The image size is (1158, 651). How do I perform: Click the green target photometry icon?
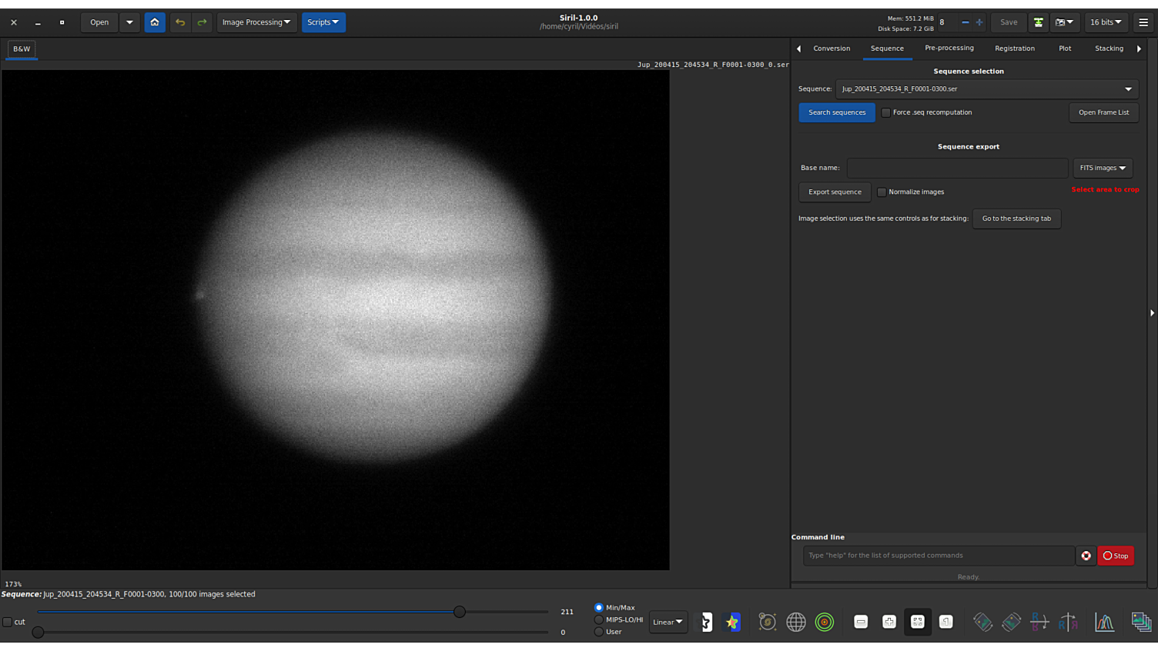pos(825,622)
